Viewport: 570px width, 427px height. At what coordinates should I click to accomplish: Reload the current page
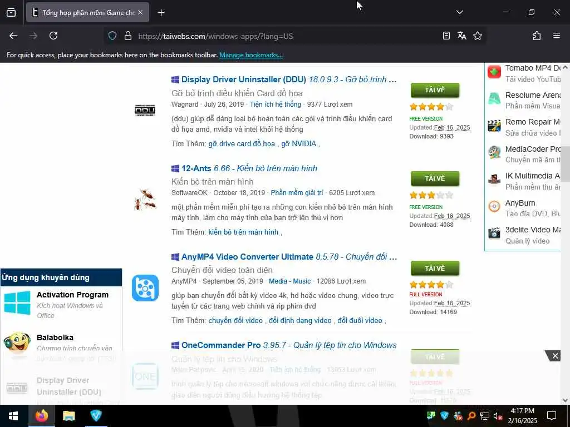click(53, 36)
